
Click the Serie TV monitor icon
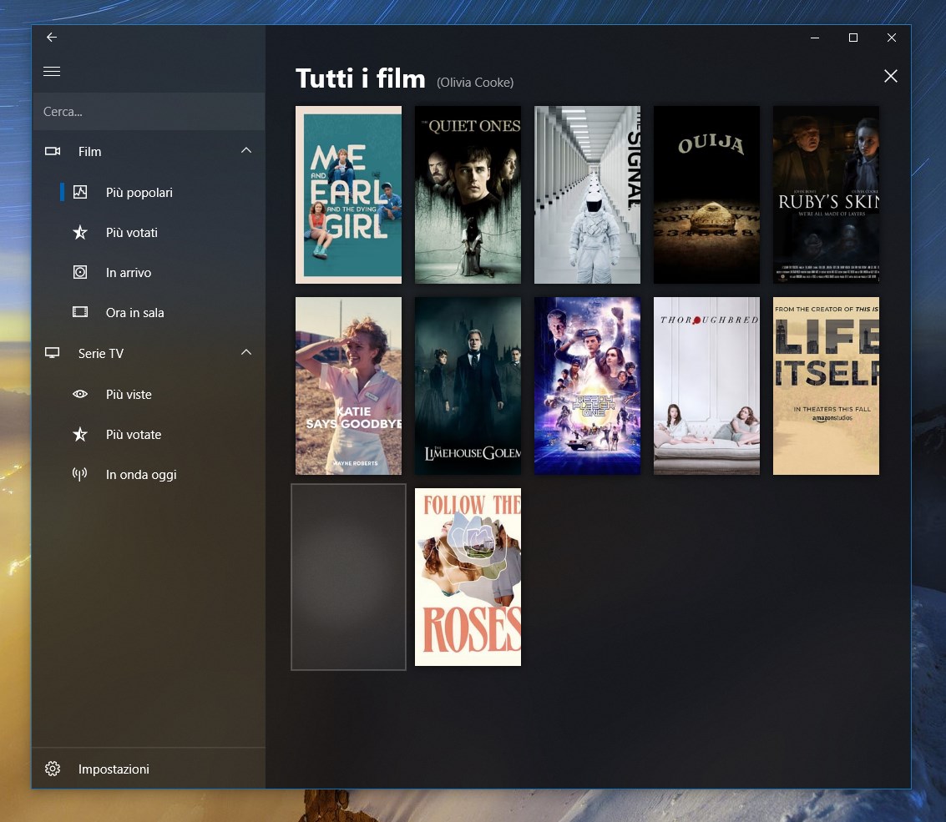click(x=53, y=353)
